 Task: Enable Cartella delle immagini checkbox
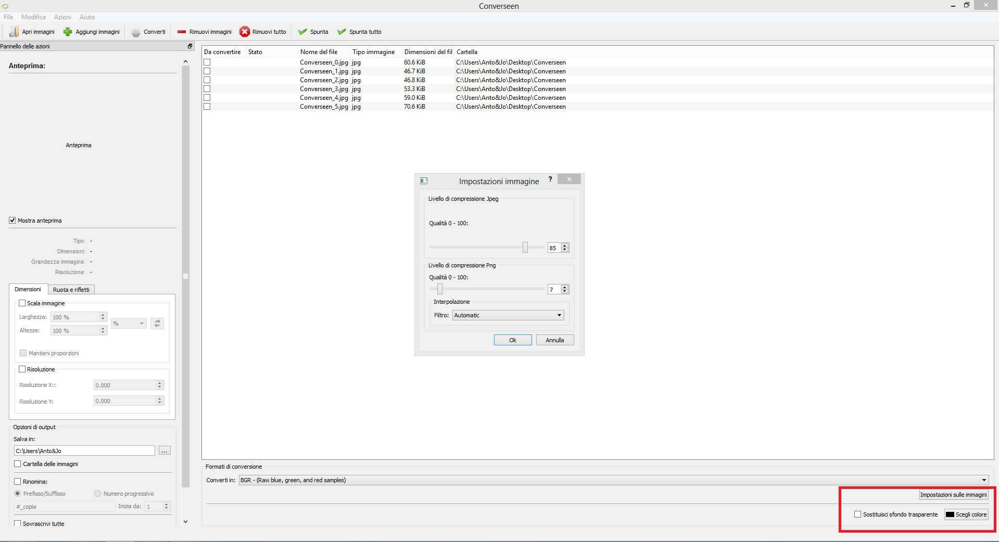[x=18, y=464]
